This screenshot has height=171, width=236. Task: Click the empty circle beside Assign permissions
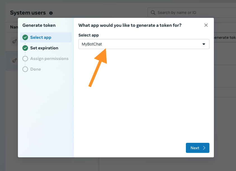pyautogui.click(x=25, y=59)
